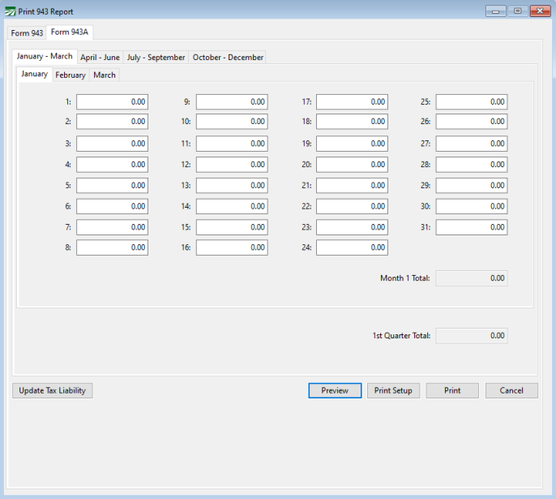Screen dimensions: 556x499
Task: Switch to the February month tab
Action: 71,75
